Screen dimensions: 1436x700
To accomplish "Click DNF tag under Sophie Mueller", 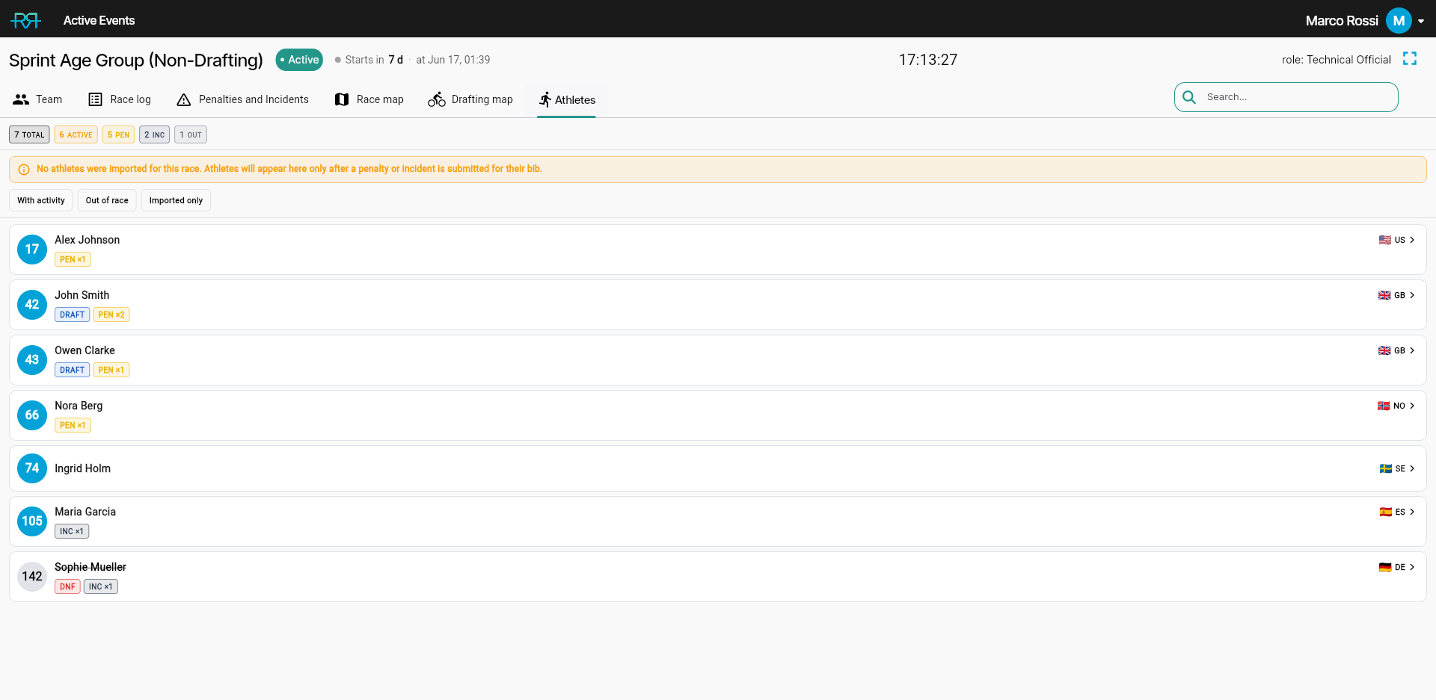I will click(67, 586).
